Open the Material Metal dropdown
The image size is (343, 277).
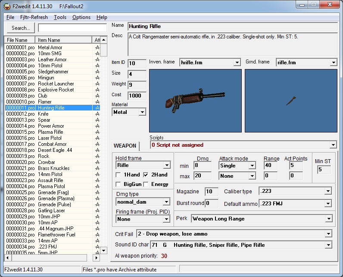click(142, 112)
